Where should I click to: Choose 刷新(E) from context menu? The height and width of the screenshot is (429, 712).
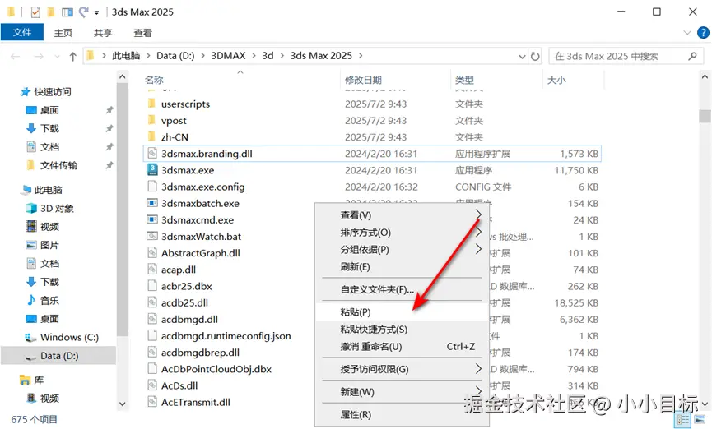click(x=402, y=266)
